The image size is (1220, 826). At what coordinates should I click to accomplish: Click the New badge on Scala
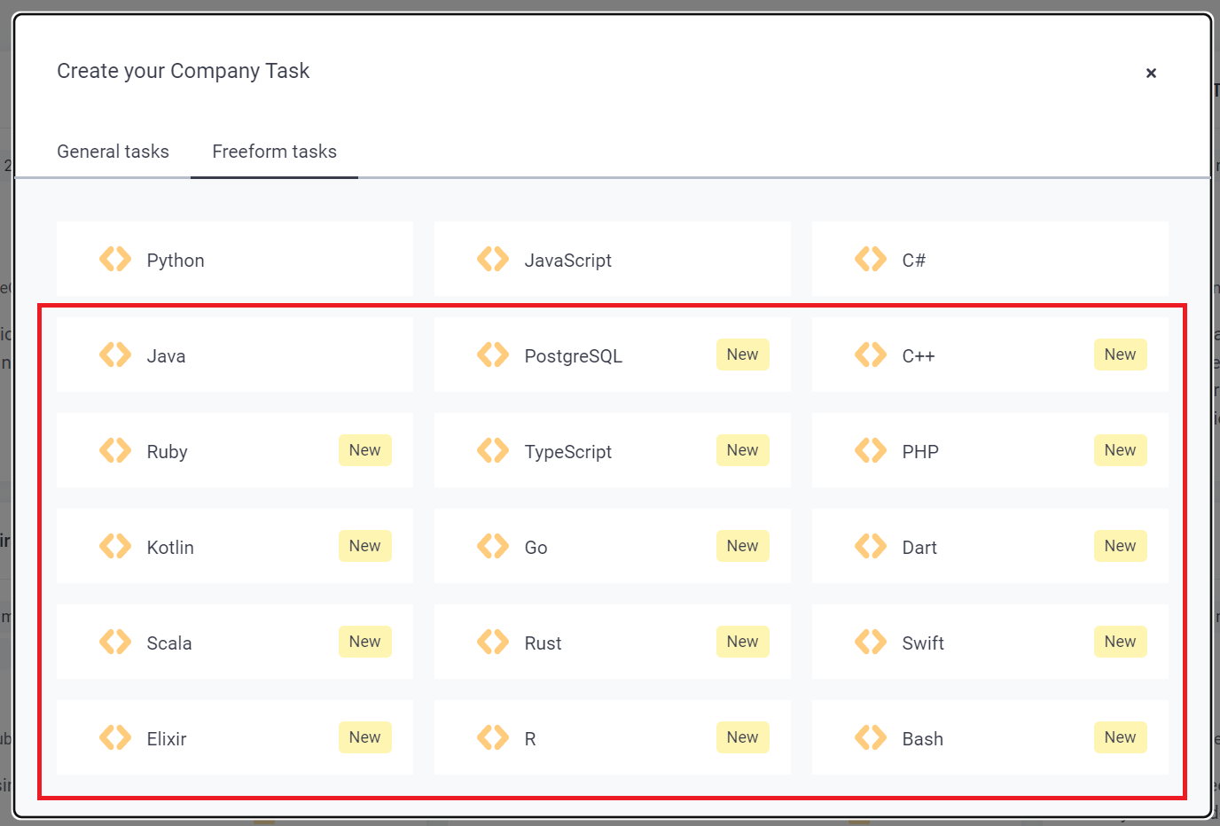click(x=364, y=642)
